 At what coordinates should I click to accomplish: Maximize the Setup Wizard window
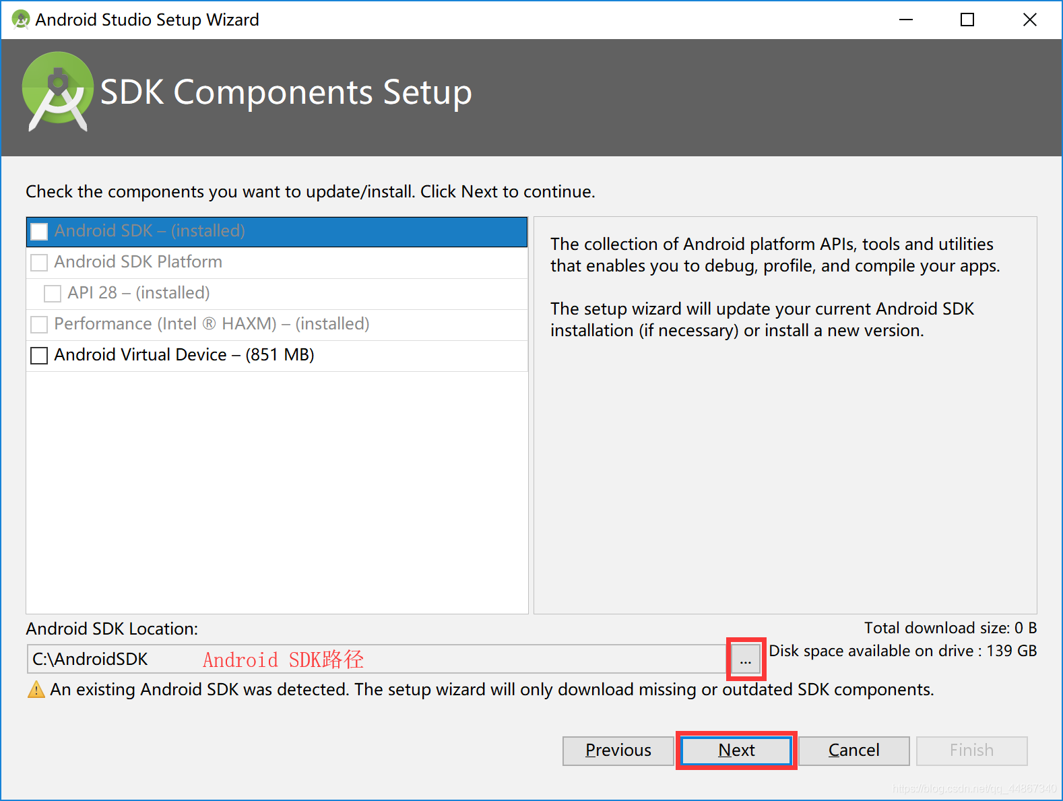[x=967, y=20]
